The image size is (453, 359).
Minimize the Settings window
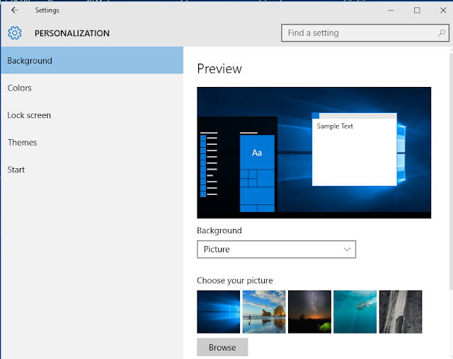tap(391, 11)
